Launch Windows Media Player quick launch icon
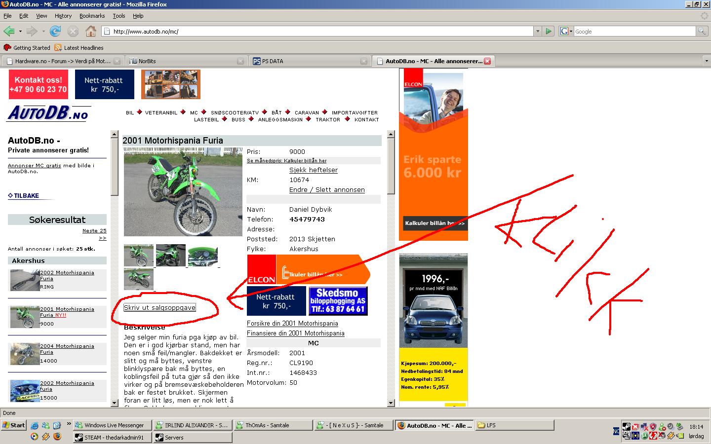The height and width of the screenshot is (444, 711). [34, 436]
